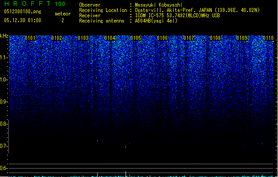This screenshot has width=278, height=177.
Task: Click the 0.8 kHz axis label
Action: (3, 124)
